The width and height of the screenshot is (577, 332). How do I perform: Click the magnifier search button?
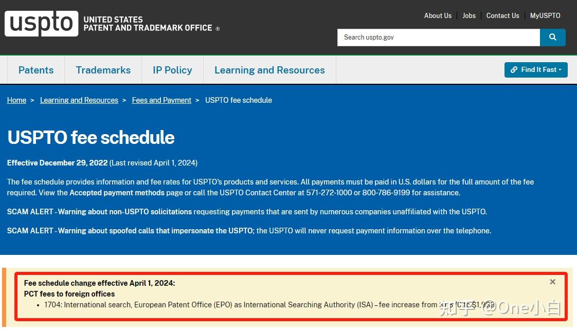[x=552, y=38]
